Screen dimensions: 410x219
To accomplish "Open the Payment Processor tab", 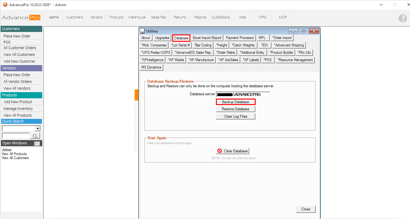I will [x=240, y=38].
